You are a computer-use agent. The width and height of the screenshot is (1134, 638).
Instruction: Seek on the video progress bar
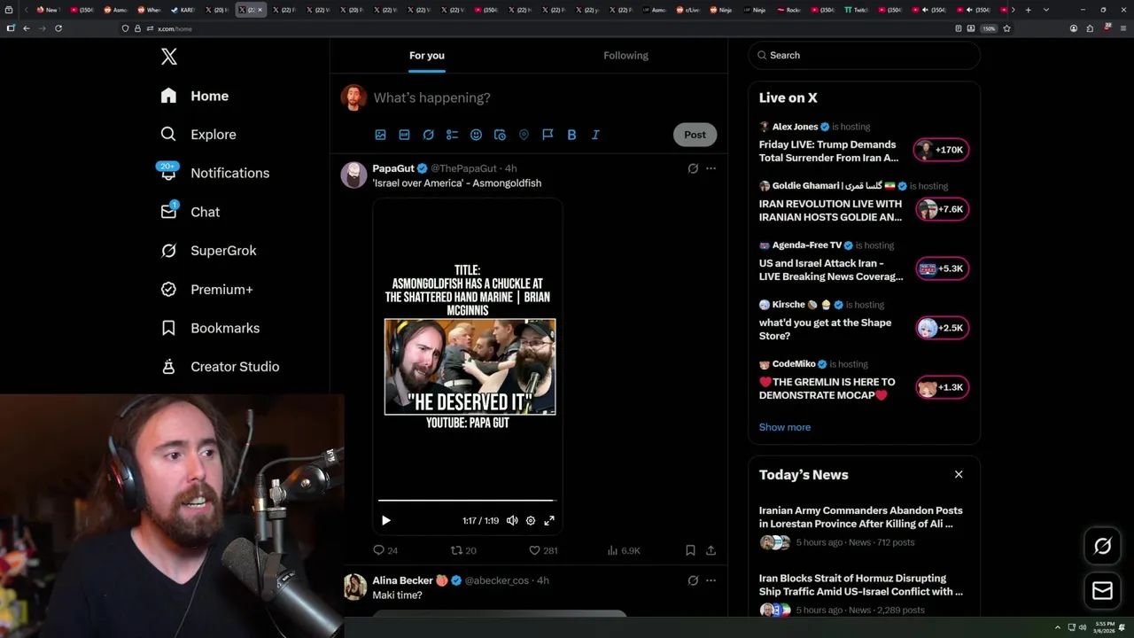point(466,502)
